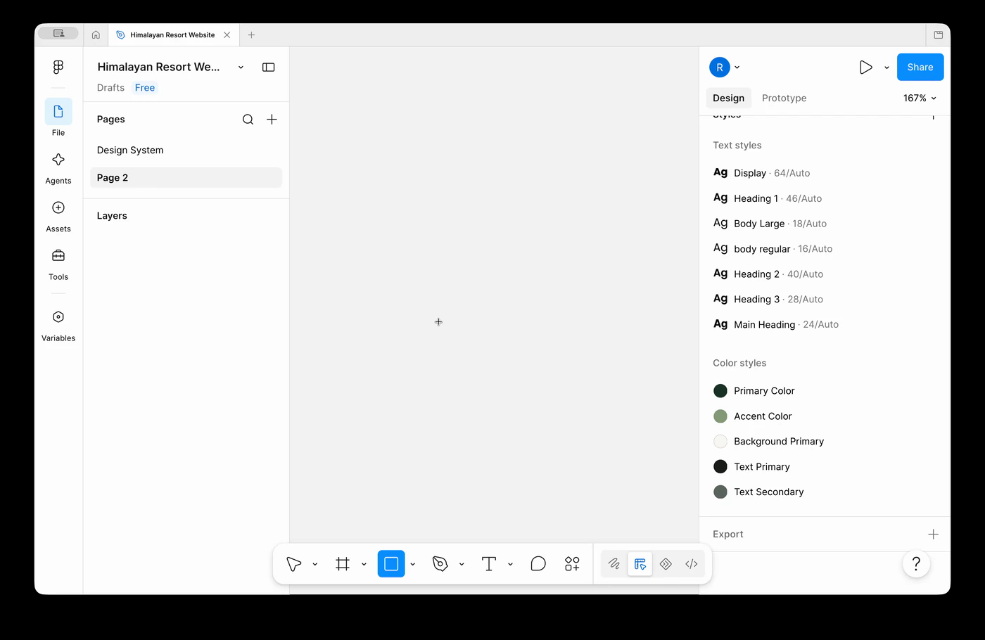Select the Pen tool in the toolbar

pos(440,564)
